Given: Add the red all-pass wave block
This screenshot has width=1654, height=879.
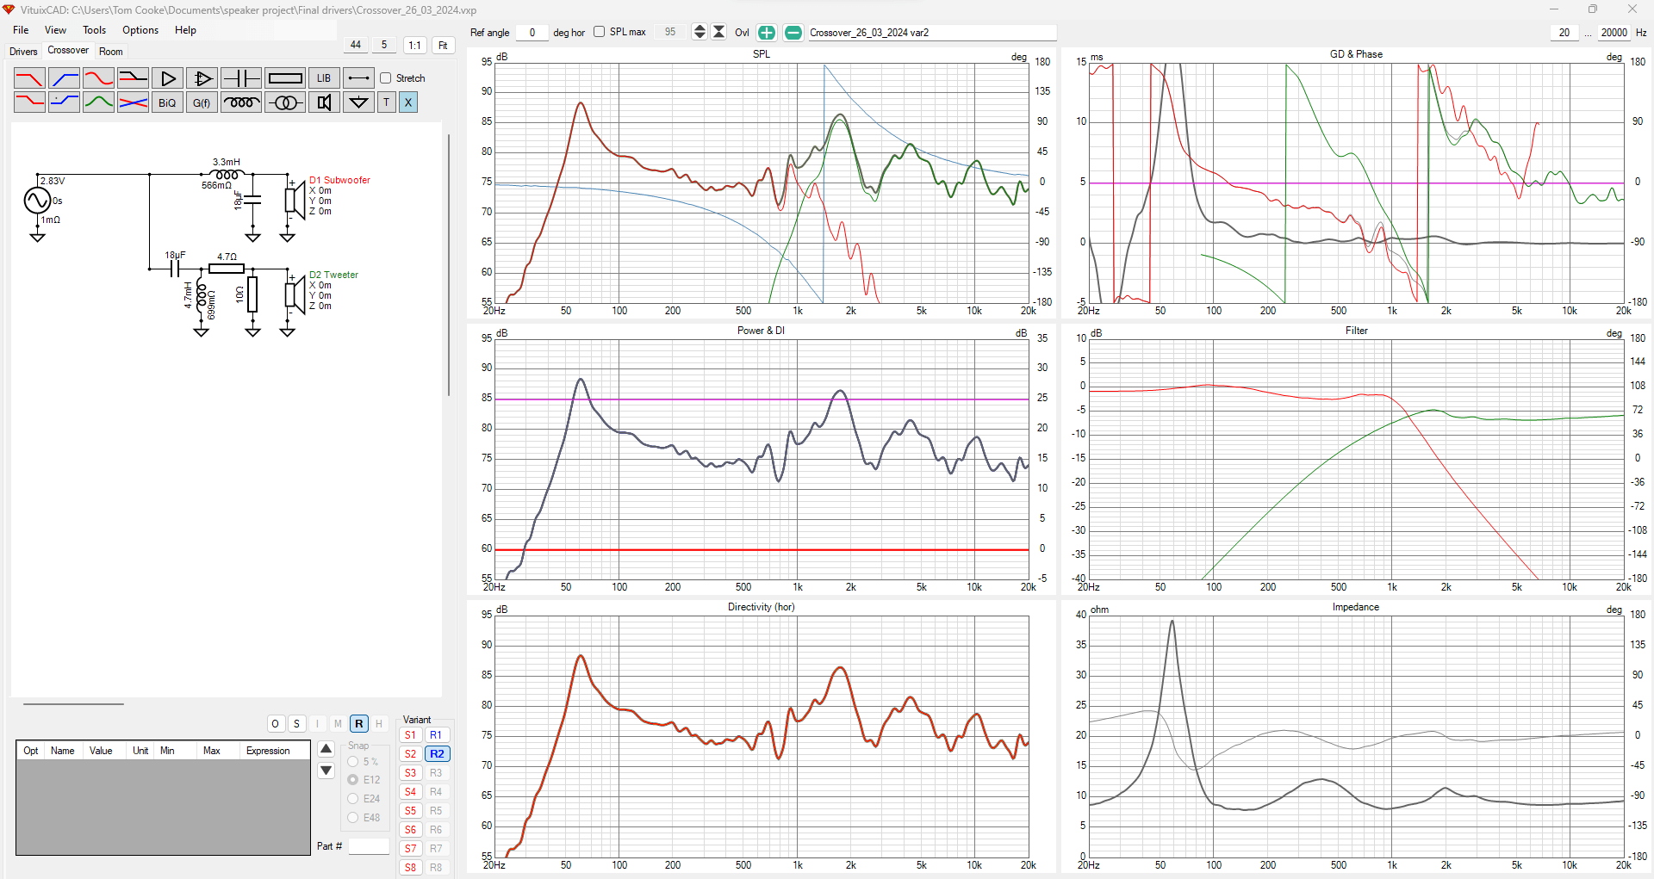Looking at the screenshot, I should 98,78.
